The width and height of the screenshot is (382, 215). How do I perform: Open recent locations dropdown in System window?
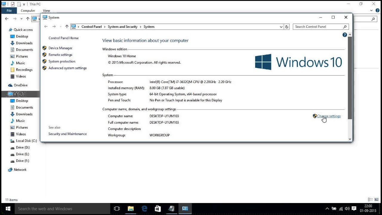coord(61,27)
